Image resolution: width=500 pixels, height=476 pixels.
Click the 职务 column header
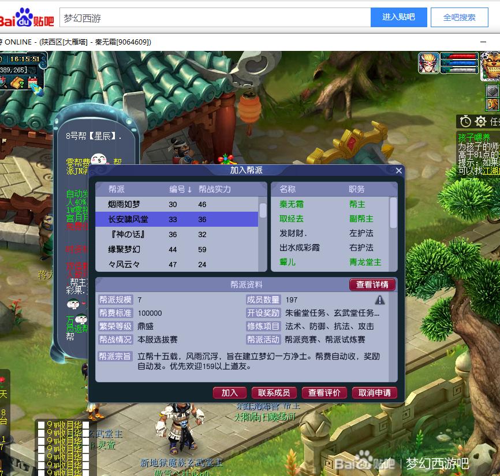pos(356,190)
